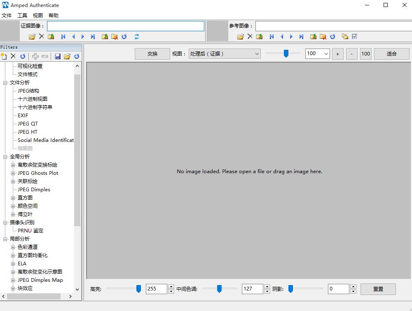This screenshot has width=412, height=311.
Task: Open saved filters with Filters folder icon
Action: click(x=67, y=56)
